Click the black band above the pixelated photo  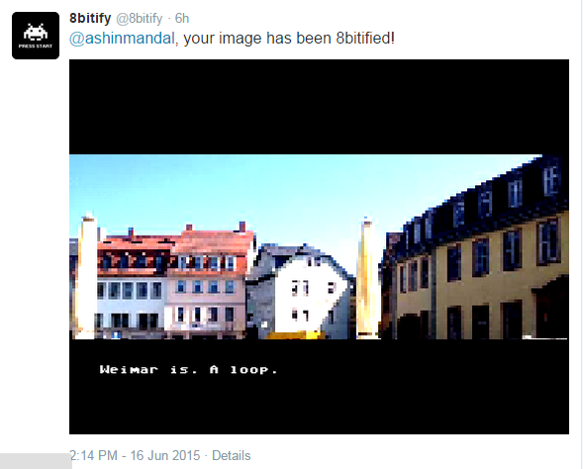pyautogui.click(x=319, y=107)
